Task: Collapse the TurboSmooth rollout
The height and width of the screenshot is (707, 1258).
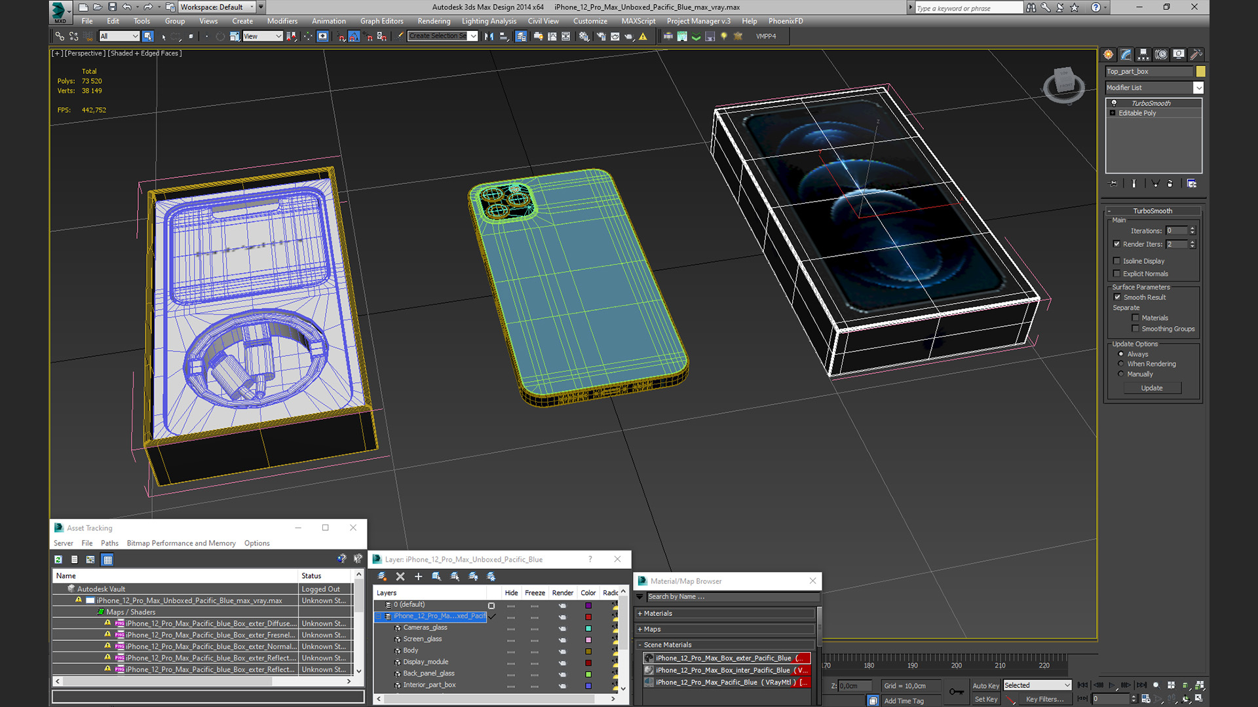Action: tap(1153, 211)
